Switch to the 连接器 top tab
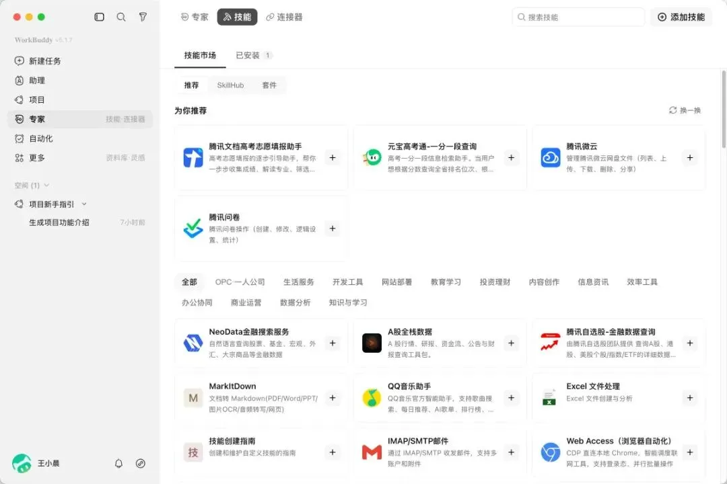Screen dimensions: 727x484 [284, 17]
